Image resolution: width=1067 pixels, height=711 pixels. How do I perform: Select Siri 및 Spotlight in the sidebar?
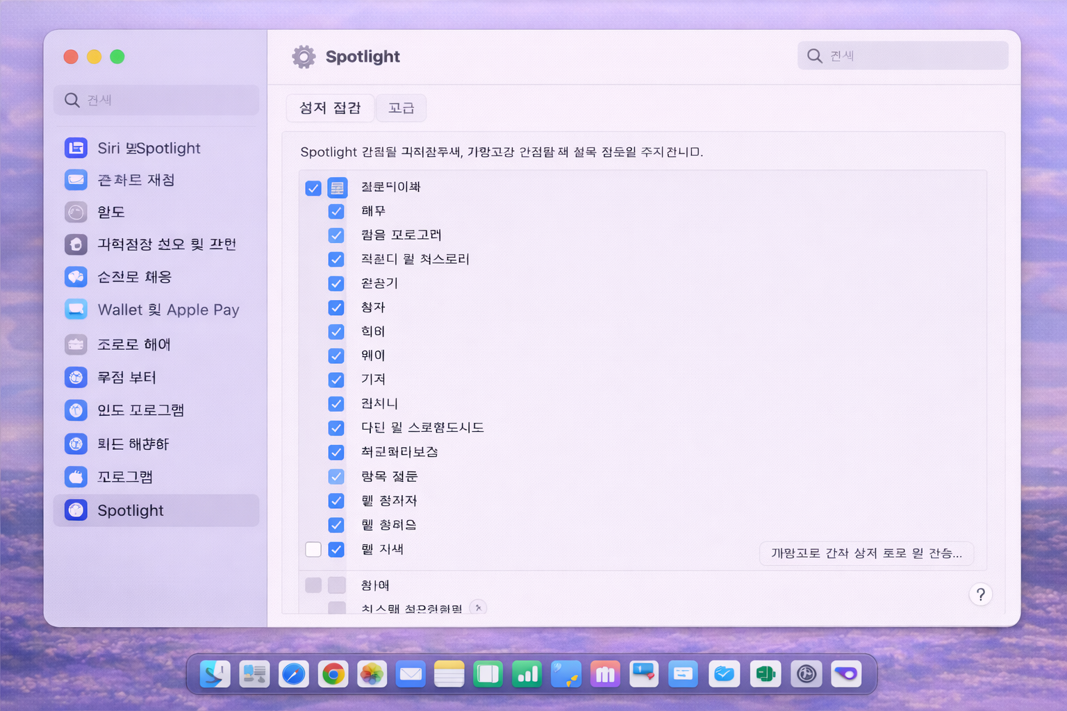click(156, 148)
